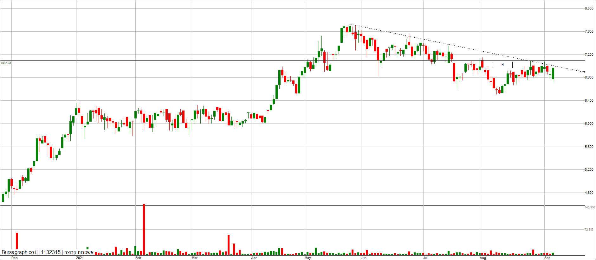This screenshot has width=596, height=260.
Task: Click the tallest red volume bar in February
Action: tap(144, 230)
